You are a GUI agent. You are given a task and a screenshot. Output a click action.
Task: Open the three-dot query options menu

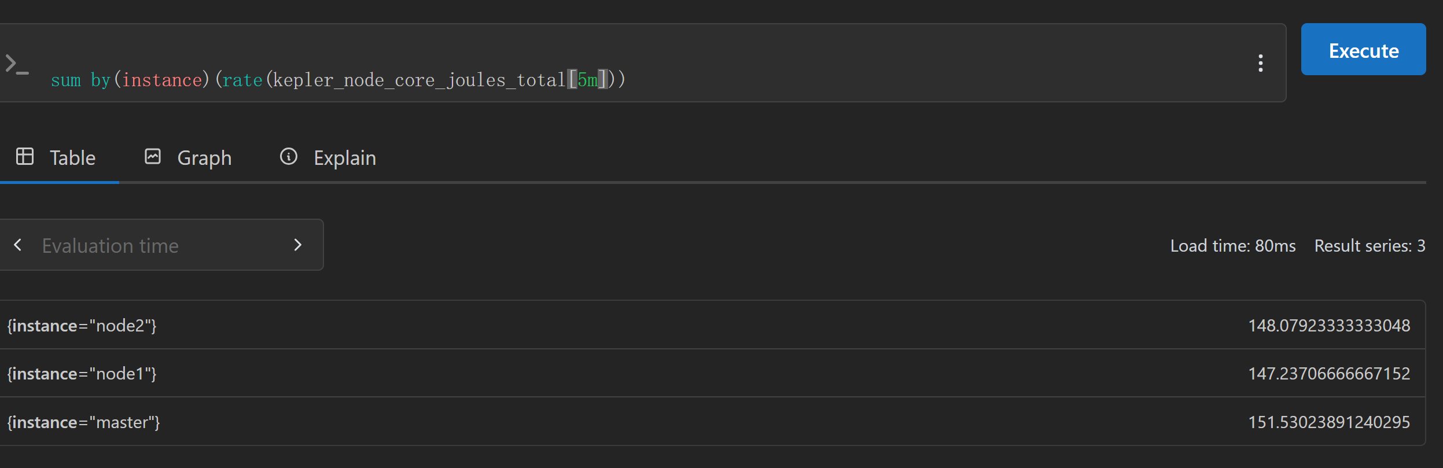coord(1261,63)
